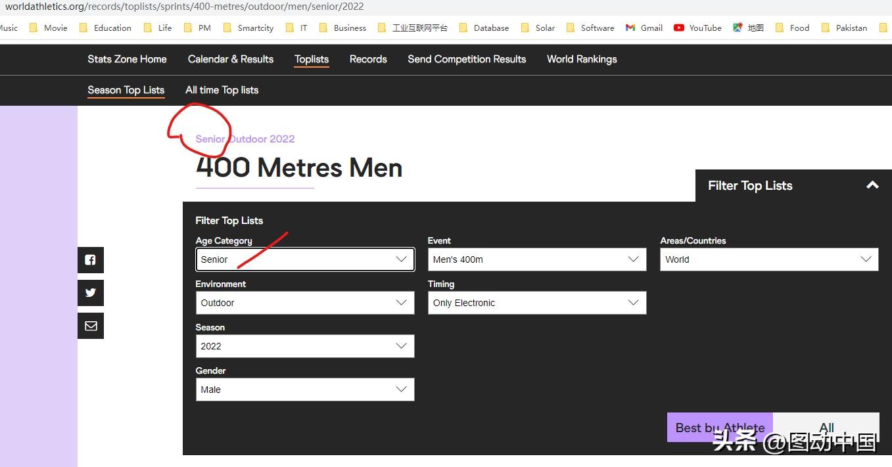Select Best by Athlete toggle option
Screen dimensions: 892x467
click(720, 428)
